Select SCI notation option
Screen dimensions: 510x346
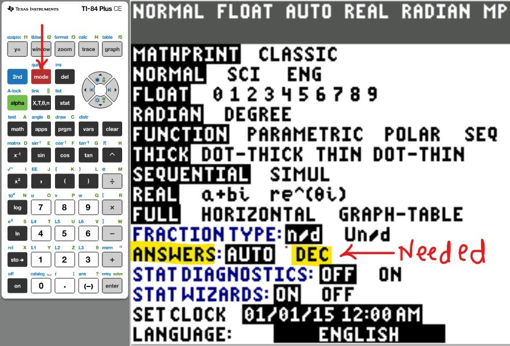coord(244,75)
